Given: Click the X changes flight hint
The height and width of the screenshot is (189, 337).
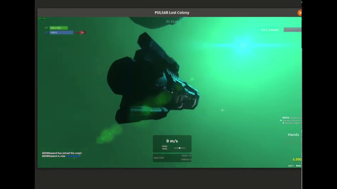Looking at the screenshot, I should (292, 123).
